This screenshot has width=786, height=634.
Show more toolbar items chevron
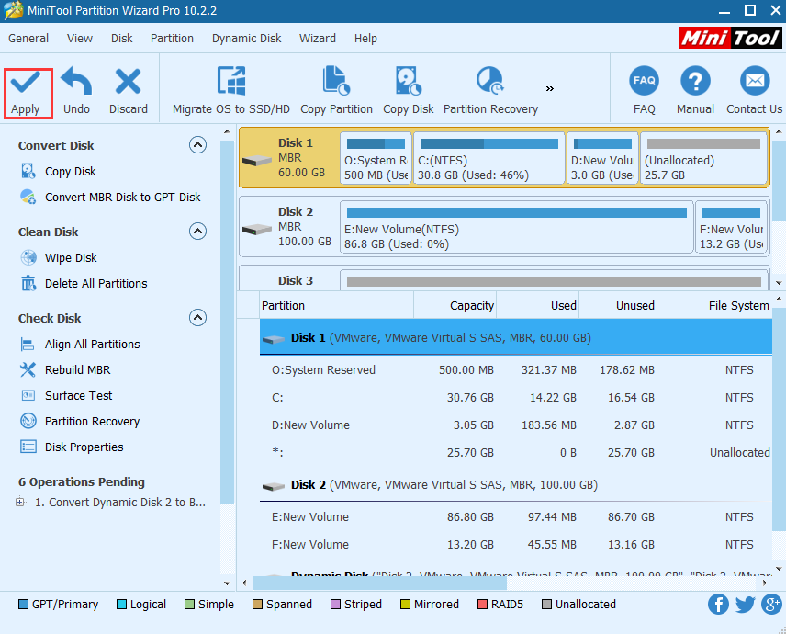(550, 89)
